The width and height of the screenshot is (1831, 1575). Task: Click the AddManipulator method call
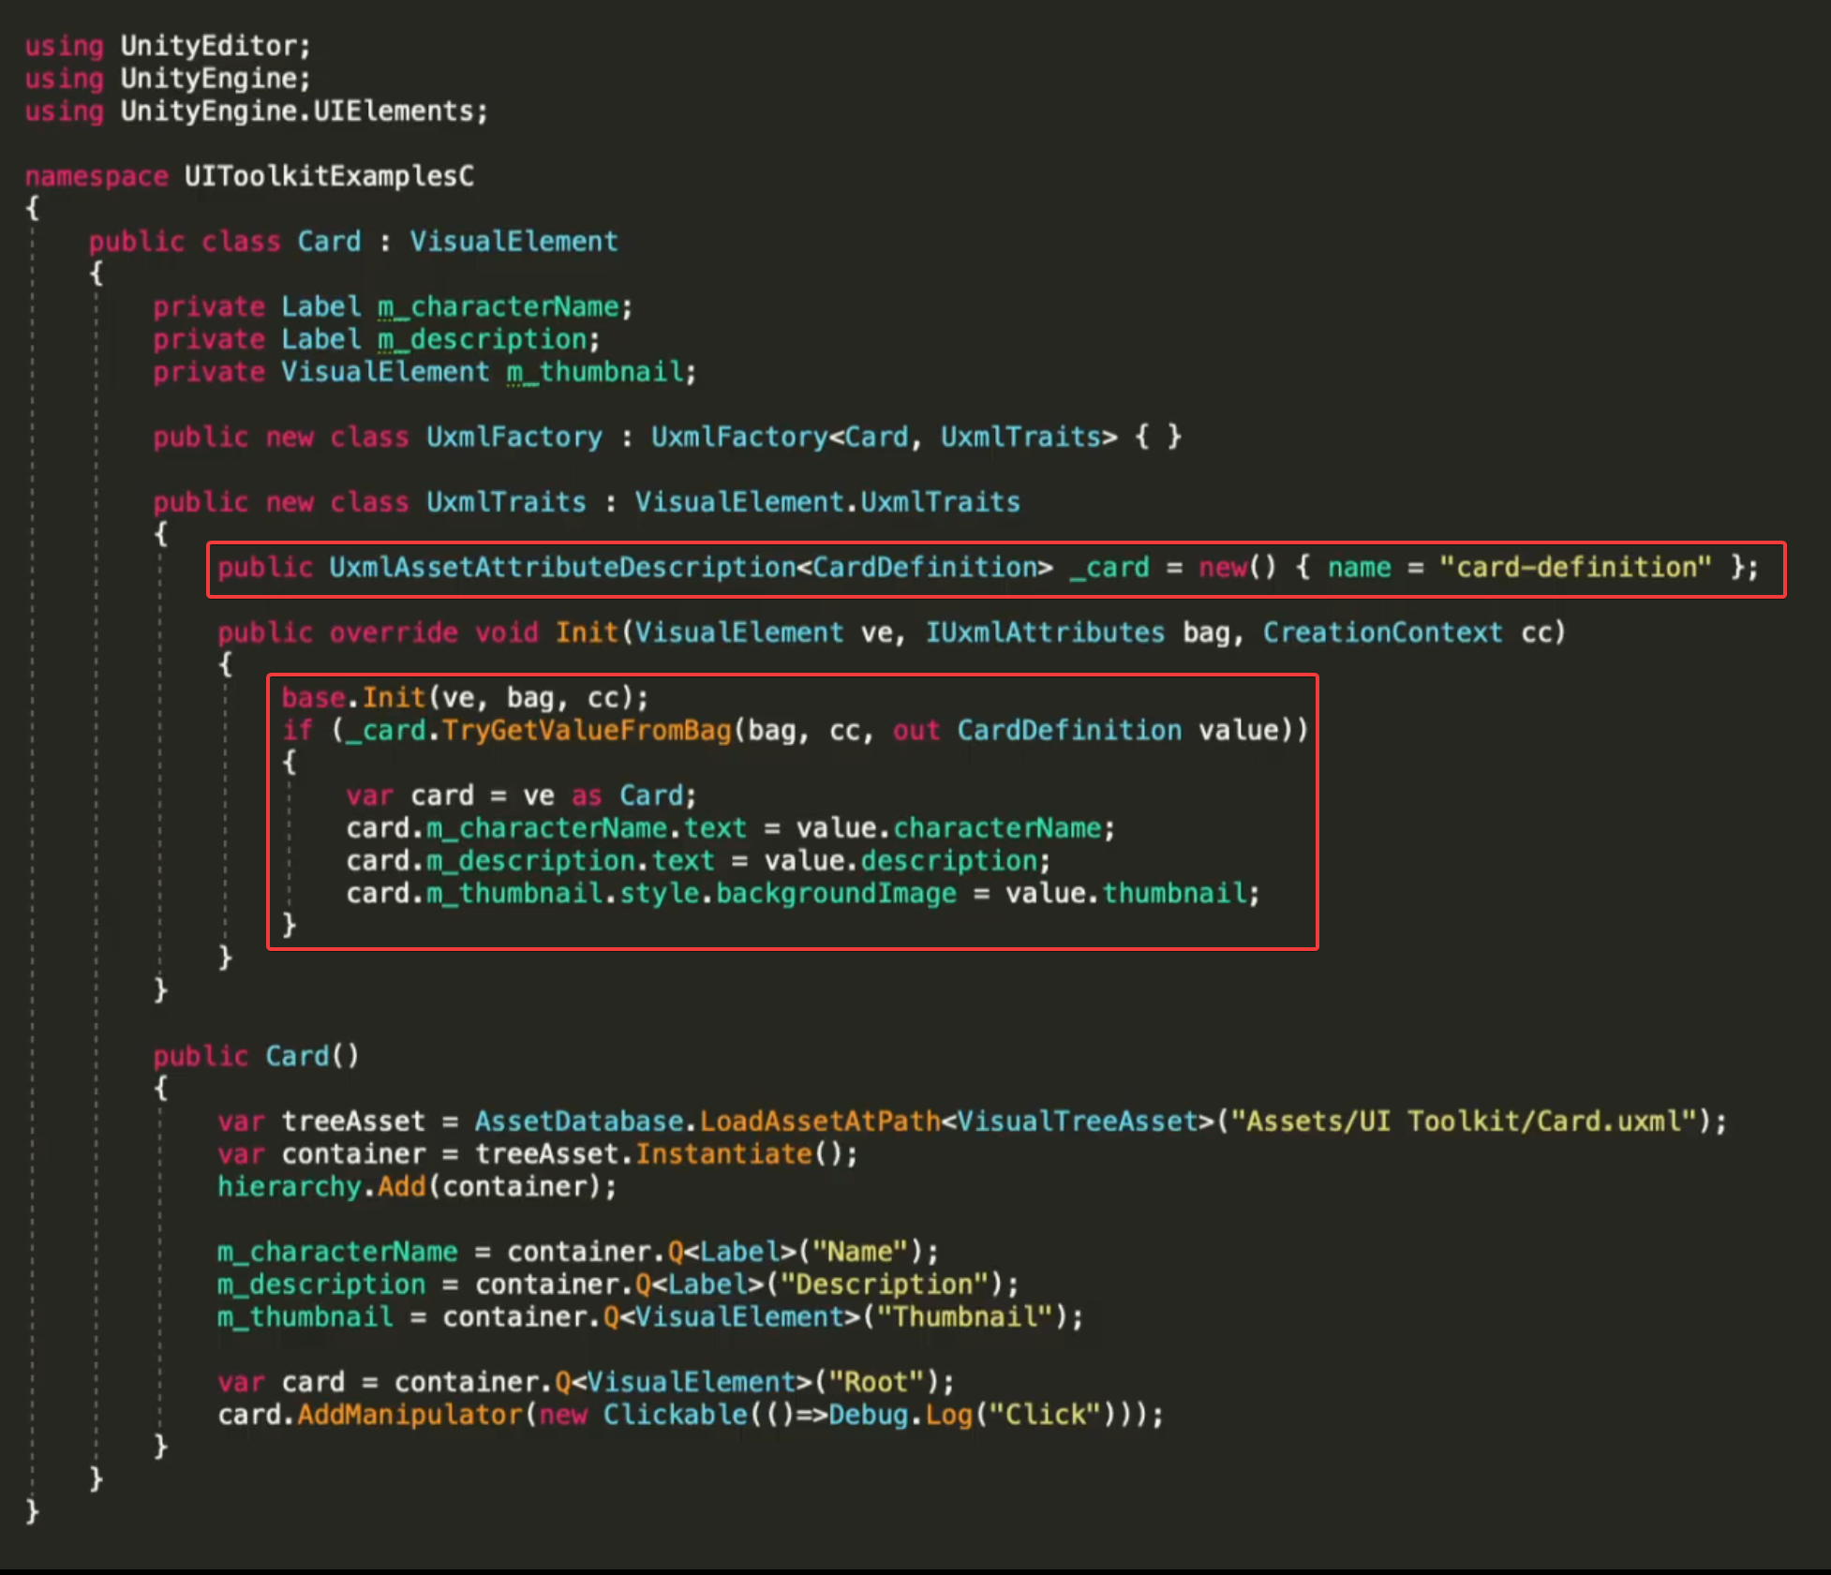[409, 1415]
